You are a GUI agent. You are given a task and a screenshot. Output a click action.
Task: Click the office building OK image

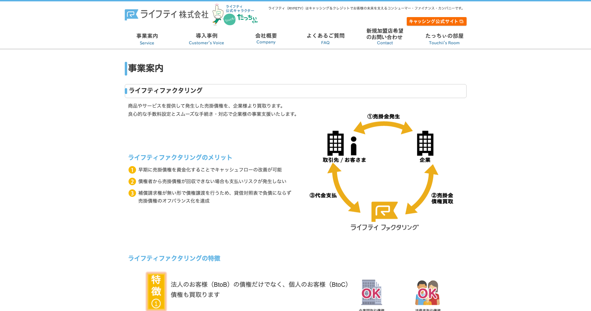tap(372, 293)
